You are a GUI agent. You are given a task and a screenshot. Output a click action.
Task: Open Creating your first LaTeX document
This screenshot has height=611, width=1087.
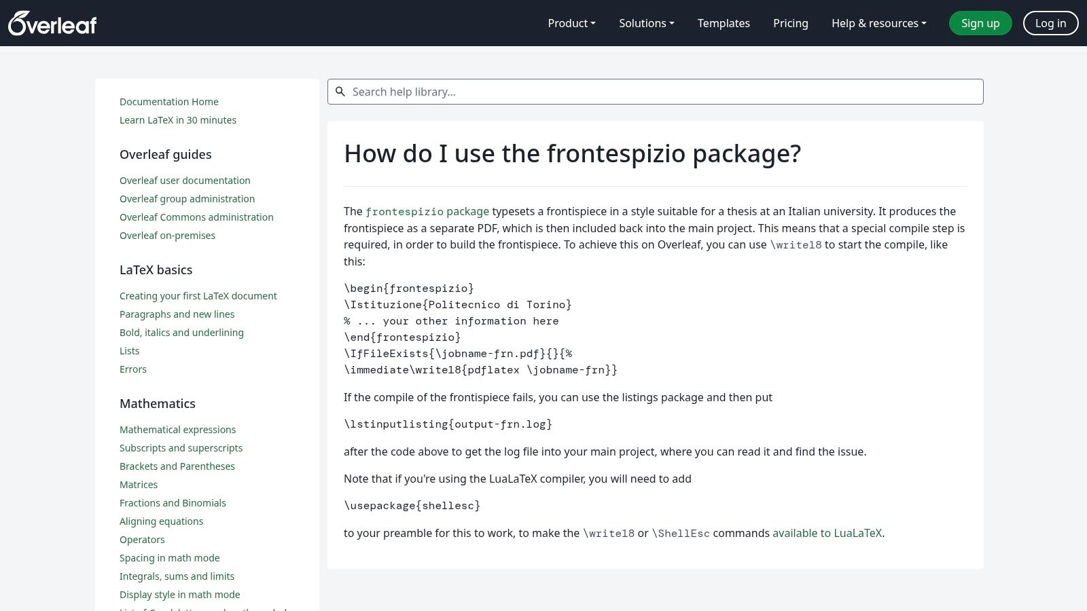(198, 296)
